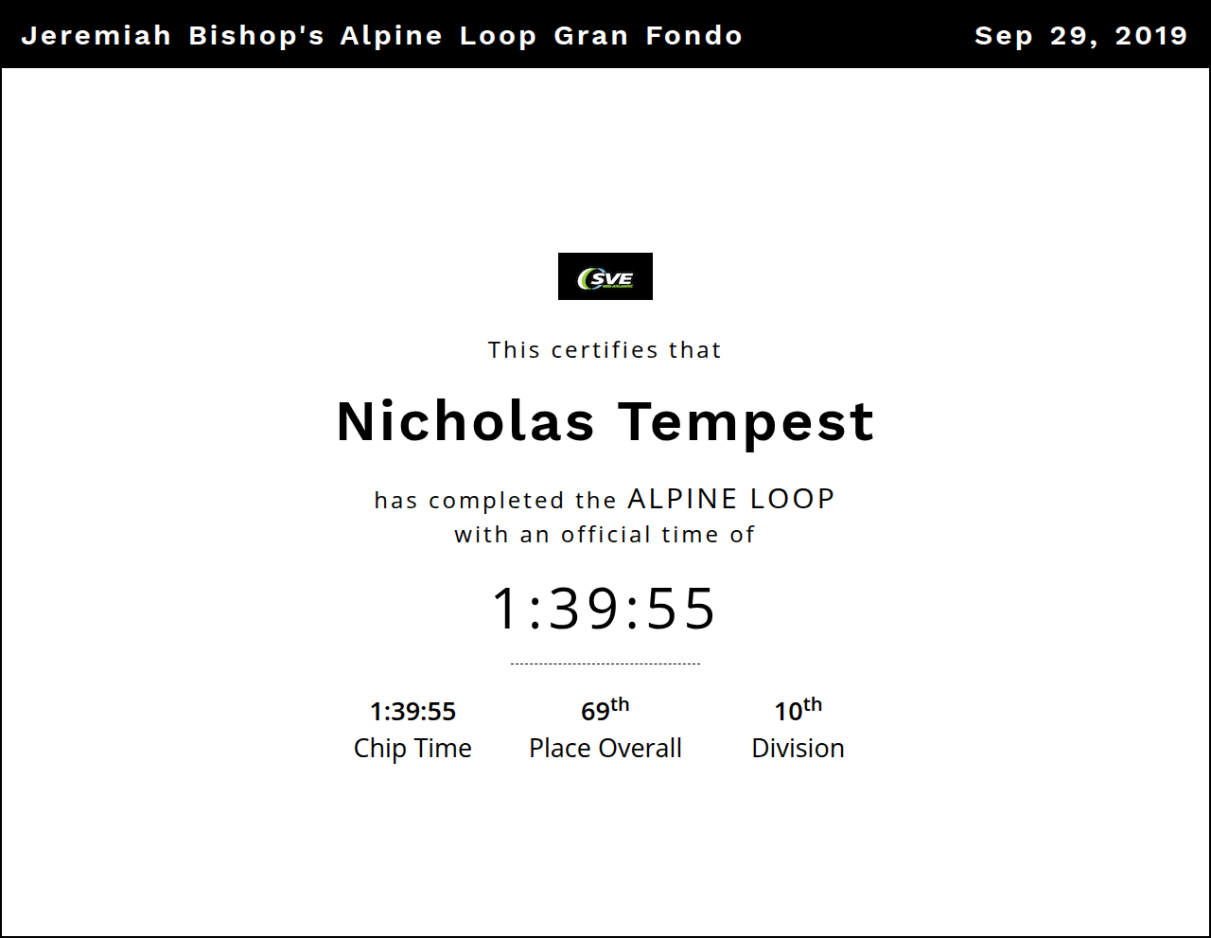Click "Jeremiah Bishop's" in the header bar

(x=173, y=36)
